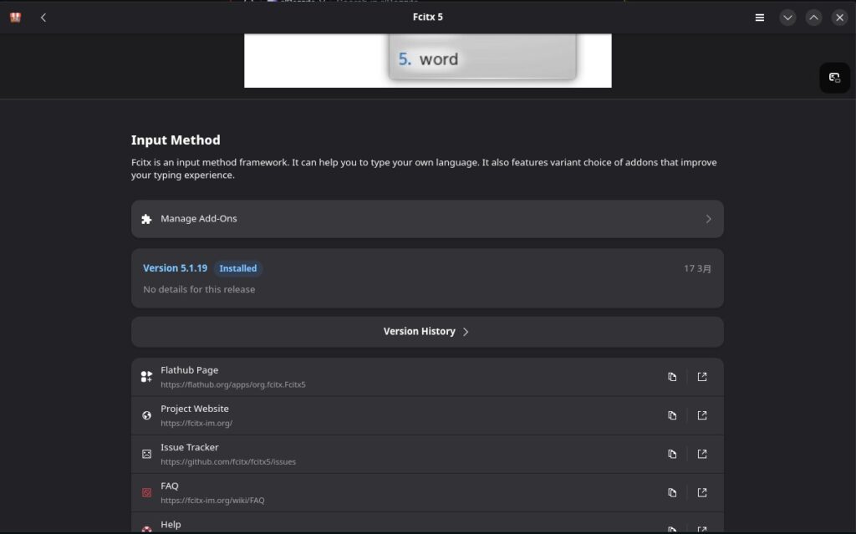The width and height of the screenshot is (856, 534).
Task: Expand Manage Add-Ons row
Action: tap(427, 219)
